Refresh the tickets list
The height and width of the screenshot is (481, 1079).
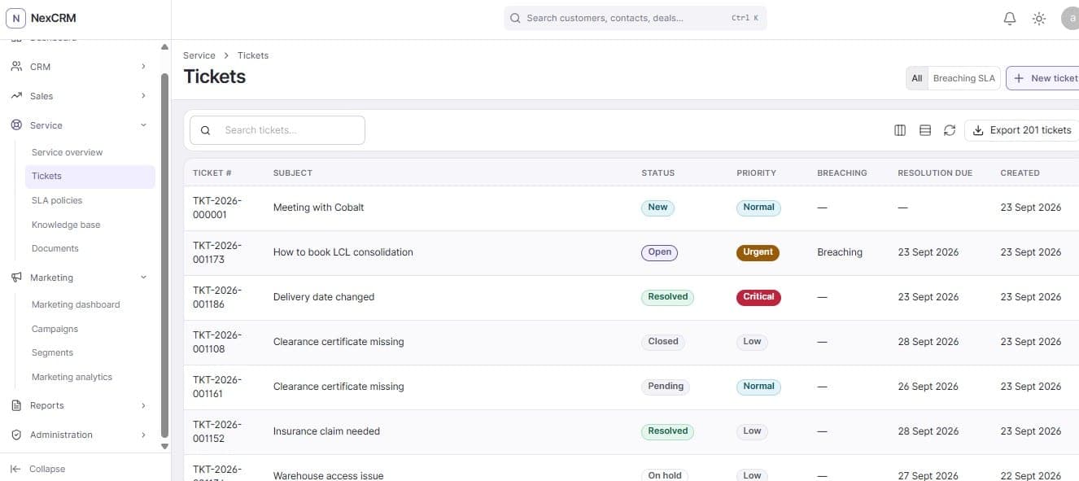[x=950, y=130]
